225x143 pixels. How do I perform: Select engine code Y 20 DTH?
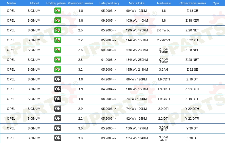192,109
